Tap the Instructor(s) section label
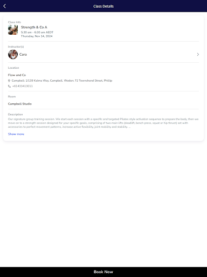 click(x=16, y=47)
